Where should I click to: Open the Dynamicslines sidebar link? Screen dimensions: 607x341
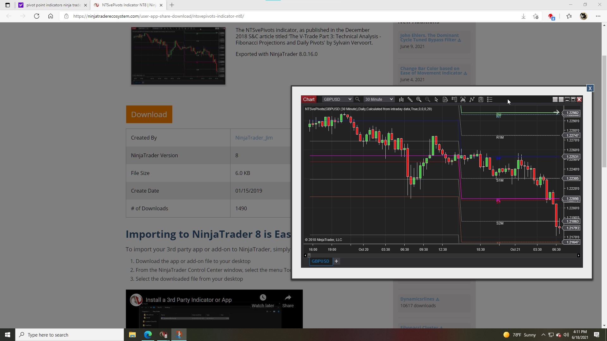click(x=417, y=299)
